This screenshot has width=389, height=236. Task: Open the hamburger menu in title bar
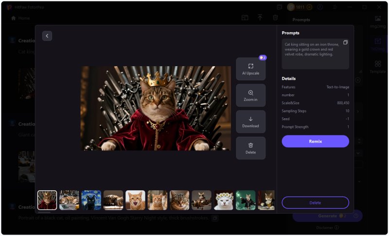click(x=335, y=7)
